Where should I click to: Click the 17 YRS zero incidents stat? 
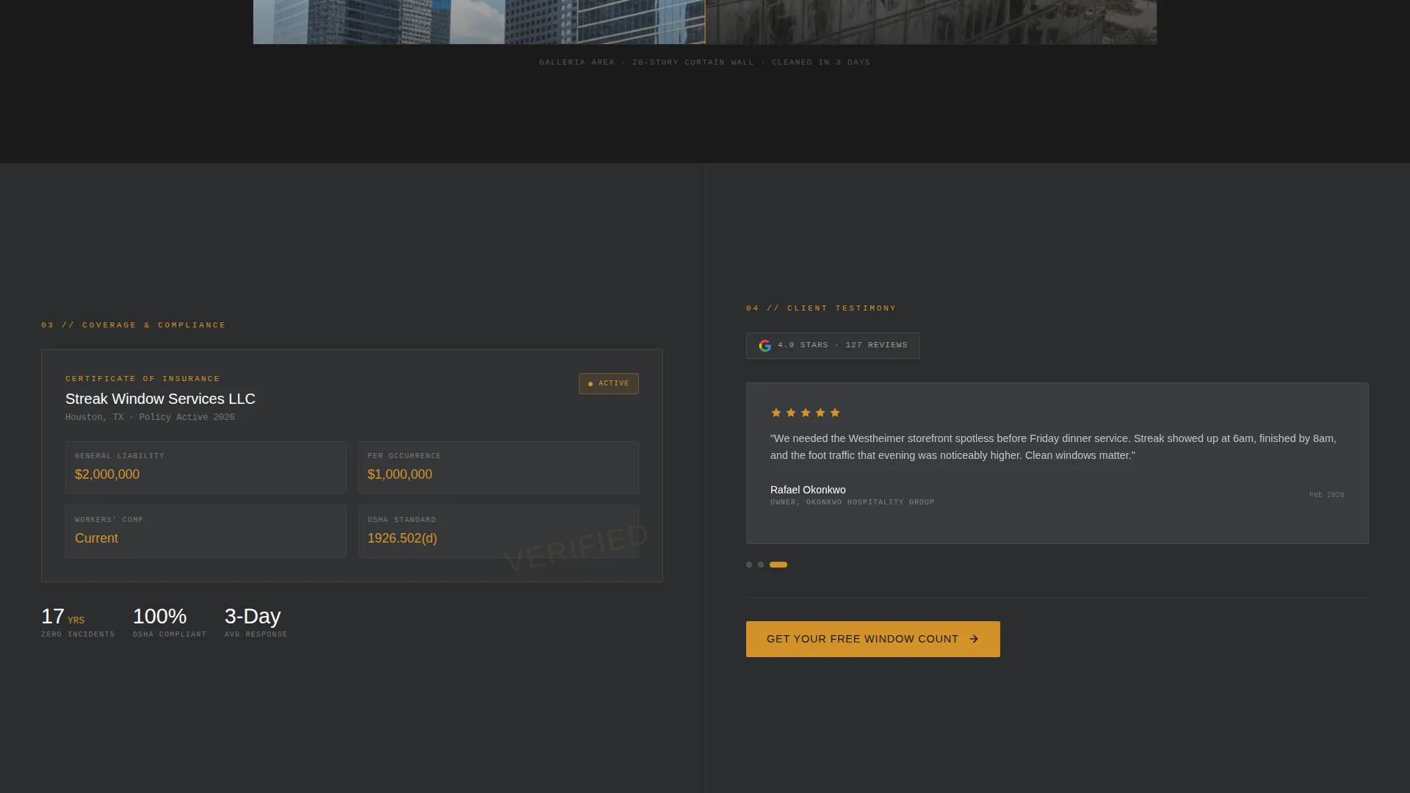click(x=78, y=622)
